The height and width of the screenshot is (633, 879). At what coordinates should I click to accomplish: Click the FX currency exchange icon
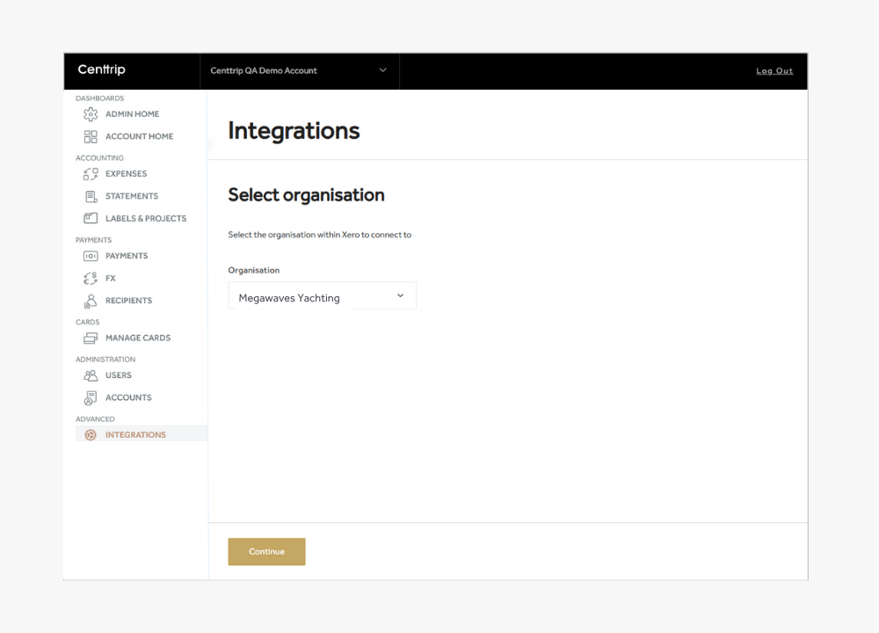tap(91, 278)
